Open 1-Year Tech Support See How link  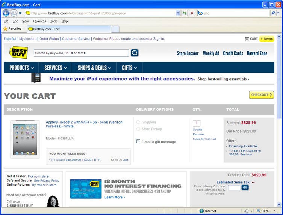tap(245, 153)
